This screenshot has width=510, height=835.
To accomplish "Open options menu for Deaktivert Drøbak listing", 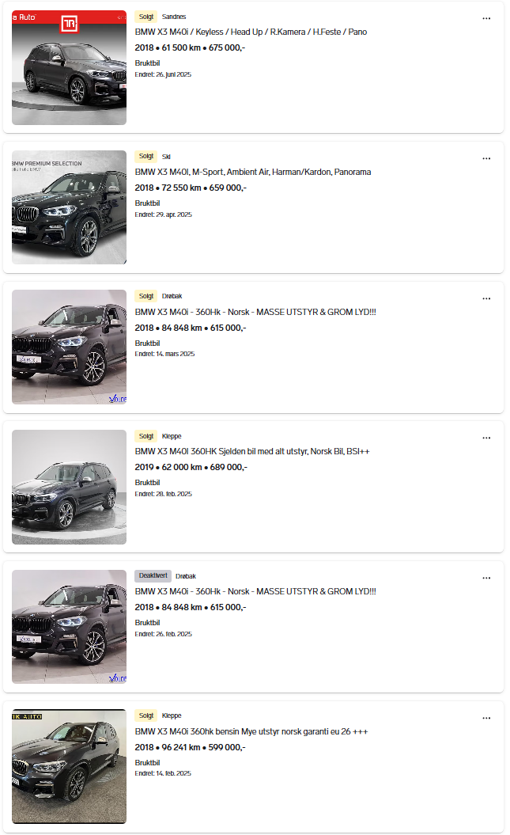I will (486, 578).
